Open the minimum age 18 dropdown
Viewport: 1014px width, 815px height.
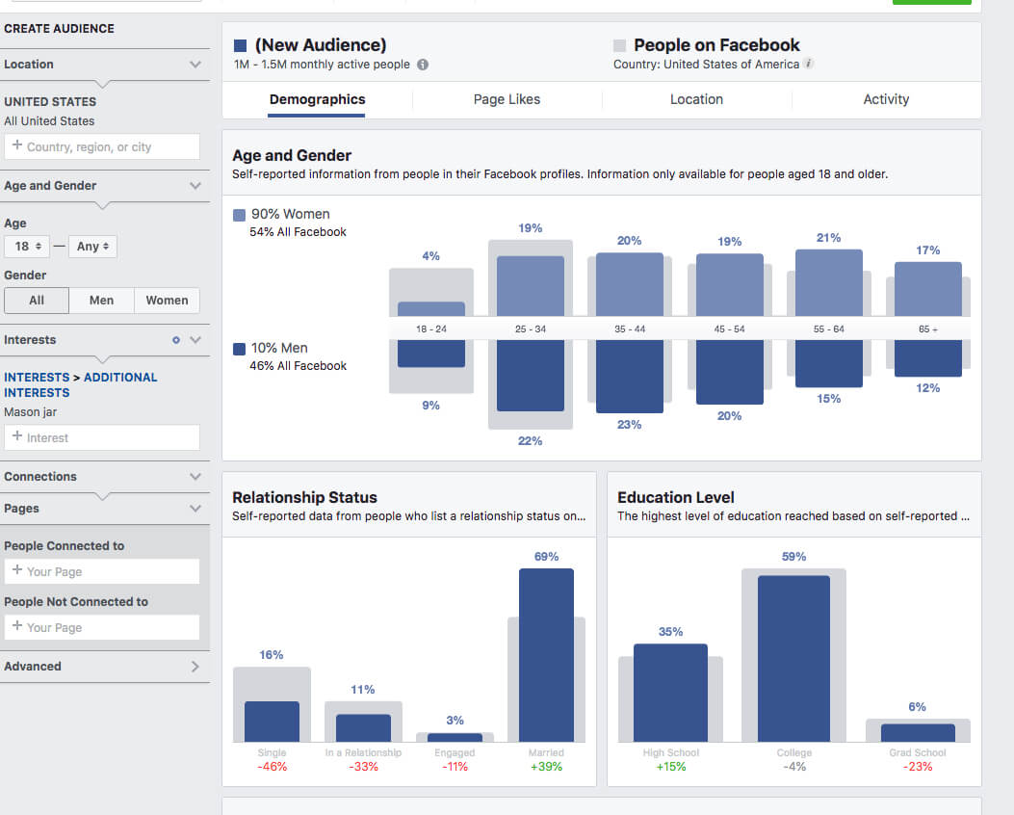tap(27, 247)
